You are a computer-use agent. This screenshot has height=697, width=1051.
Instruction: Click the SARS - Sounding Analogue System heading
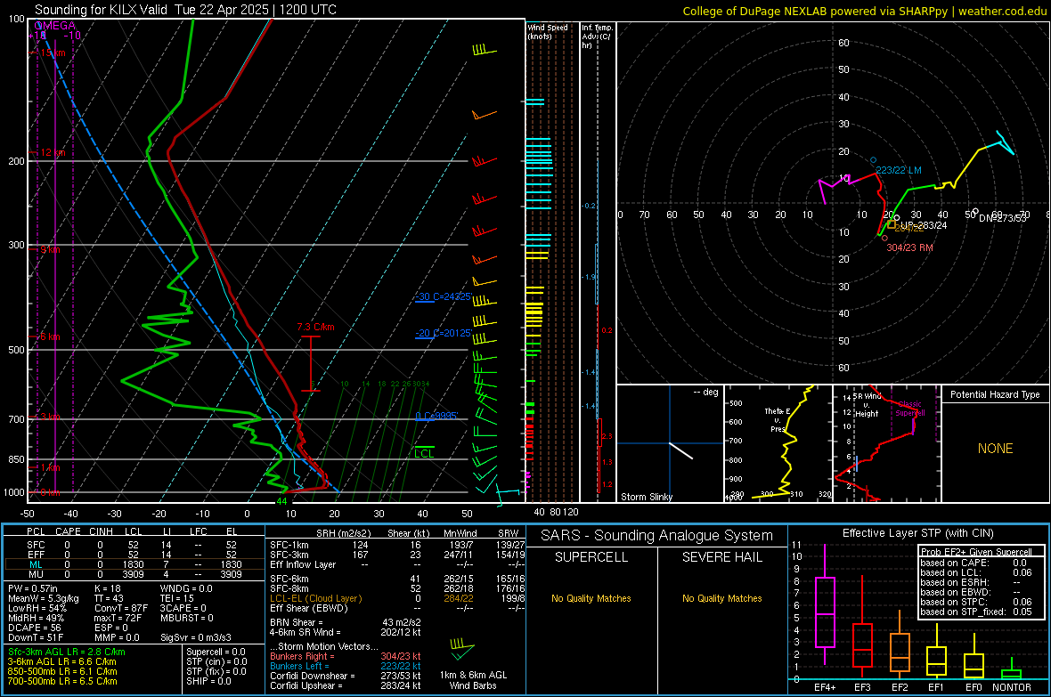pos(657,536)
